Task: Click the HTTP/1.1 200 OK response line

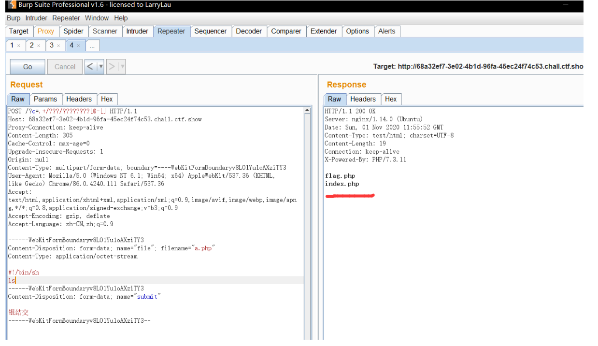Action: tap(350, 111)
